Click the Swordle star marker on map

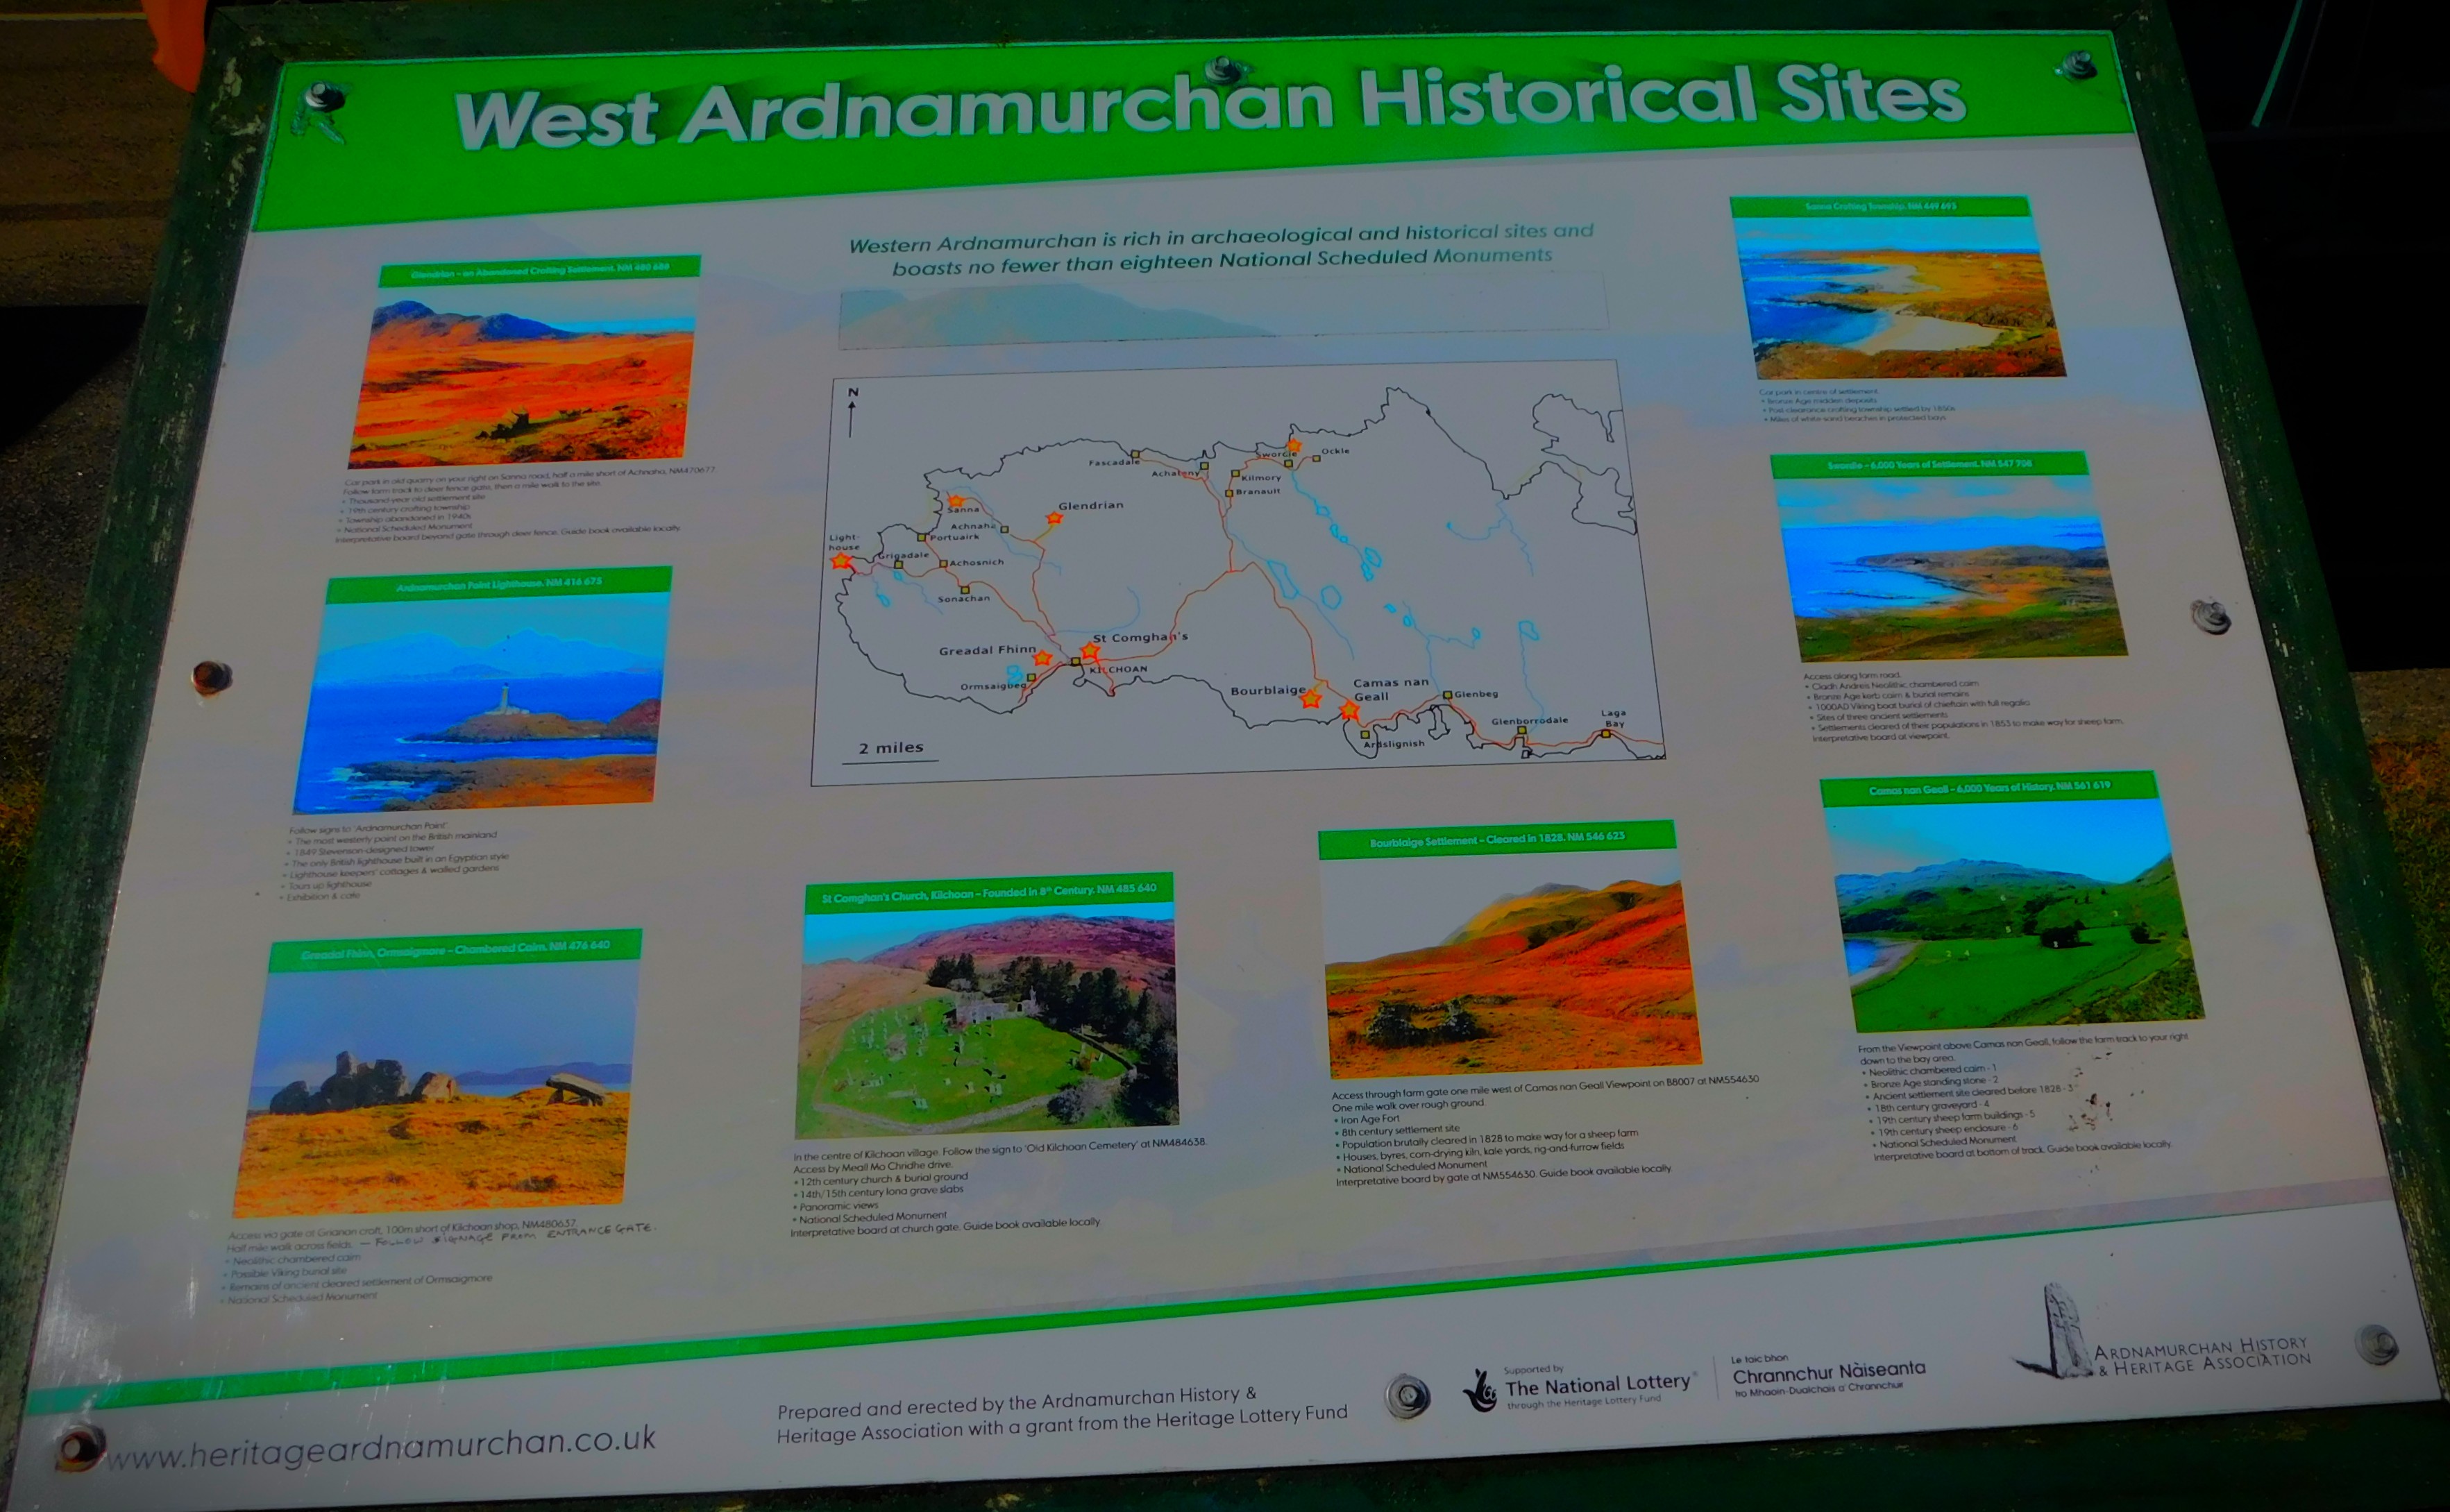(1294, 445)
